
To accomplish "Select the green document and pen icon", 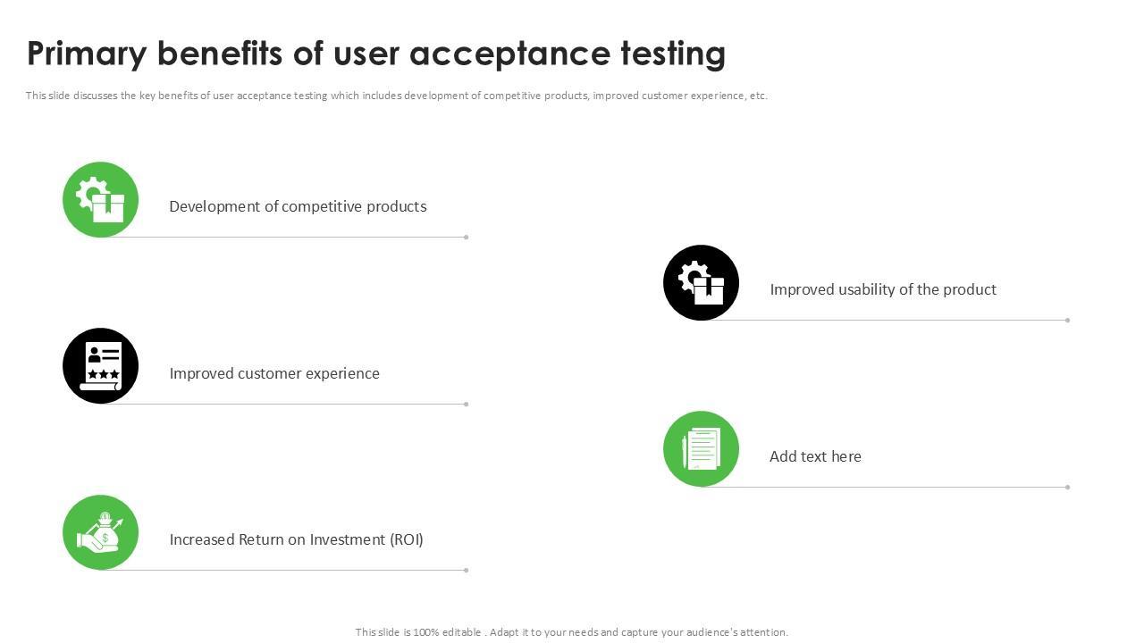I will pyautogui.click(x=701, y=448).
